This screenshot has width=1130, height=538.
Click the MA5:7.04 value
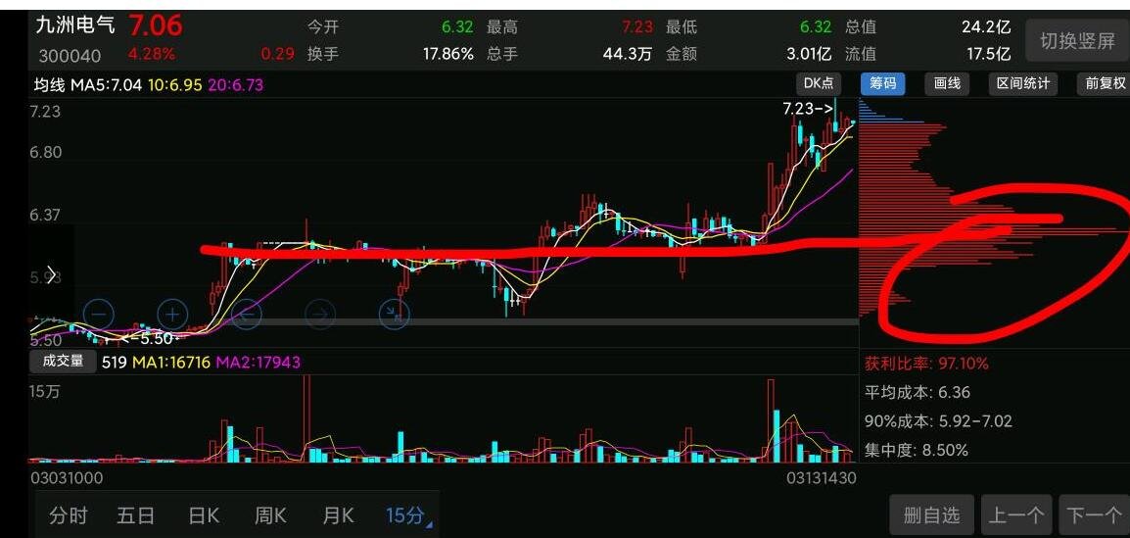108,85
